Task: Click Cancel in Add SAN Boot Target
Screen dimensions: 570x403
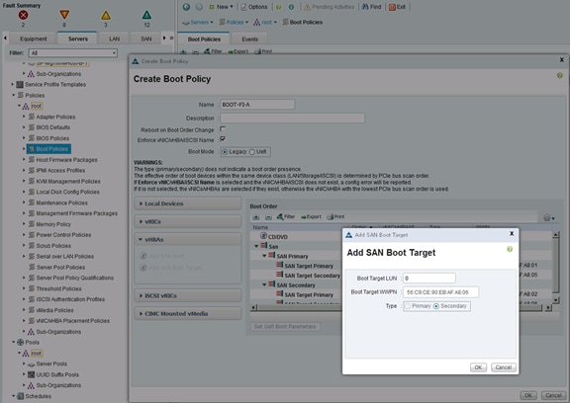Action: (x=503, y=367)
